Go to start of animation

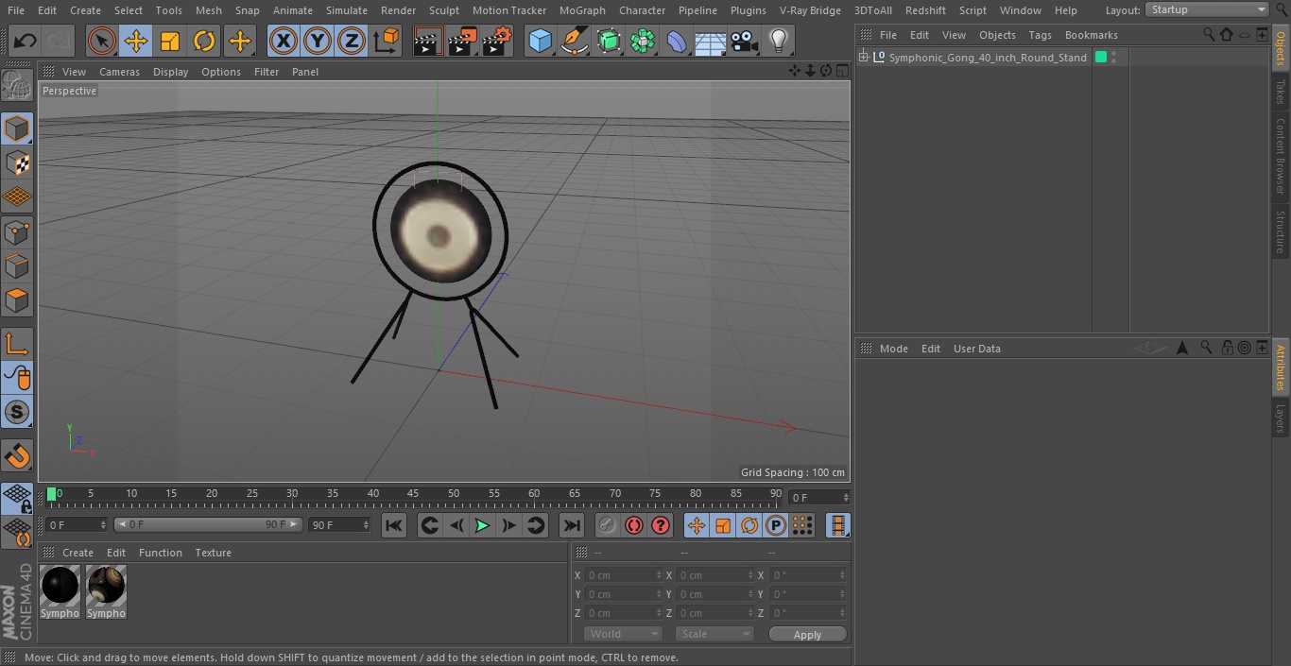(x=394, y=525)
